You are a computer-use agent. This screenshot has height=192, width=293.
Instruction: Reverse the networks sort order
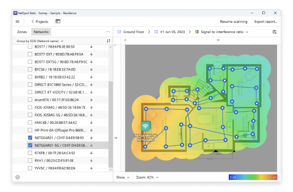point(108,41)
